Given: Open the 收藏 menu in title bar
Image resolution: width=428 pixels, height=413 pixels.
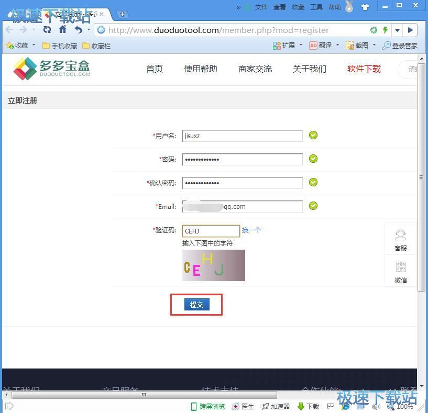Looking at the screenshot, I should pos(298,7).
